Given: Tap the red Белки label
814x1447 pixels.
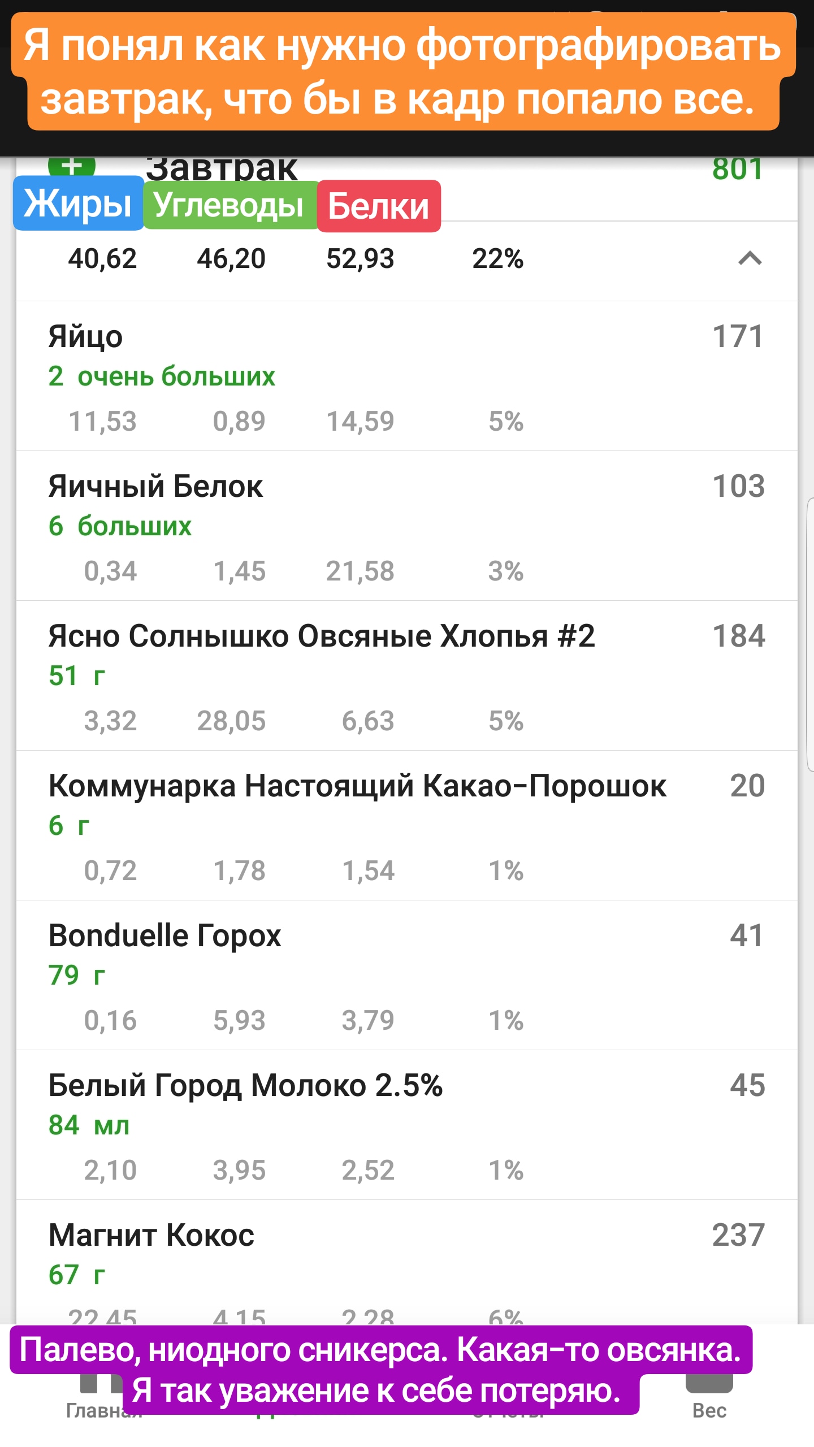Looking at the screenshot, I should 379,206.
